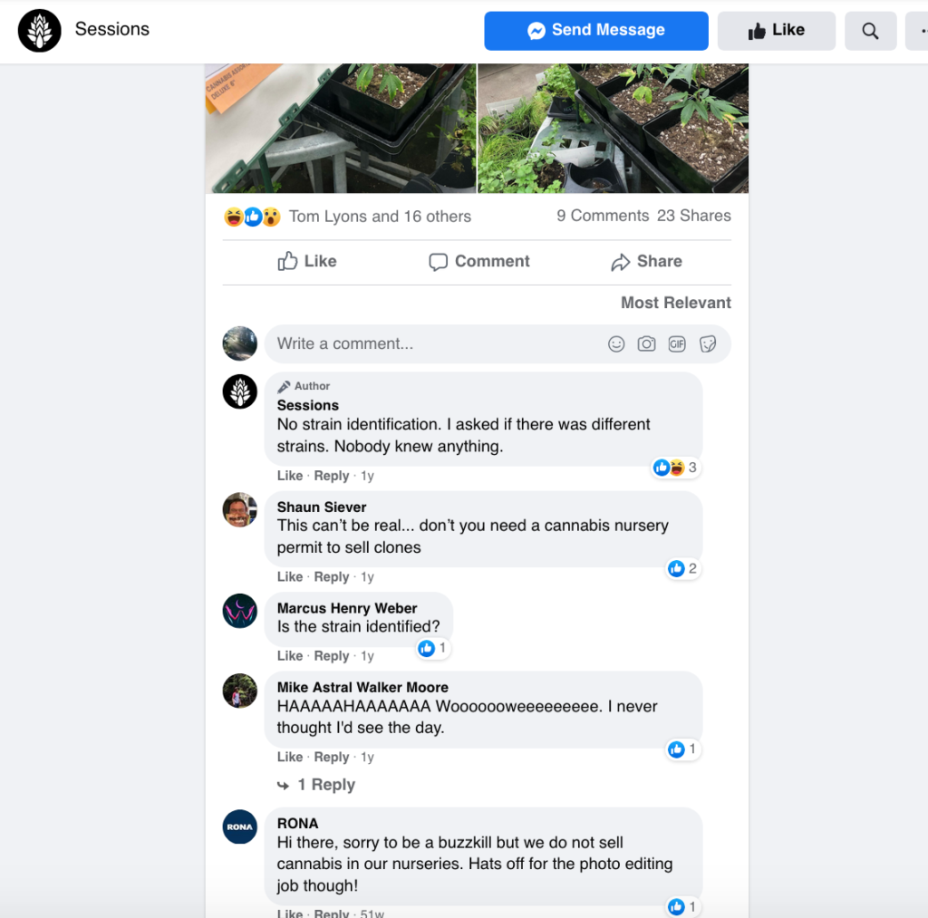Attach a photo using the camera icon
The width and height of the screenshot is (928, 918).
pyautogui.click(x=646, y=343)
